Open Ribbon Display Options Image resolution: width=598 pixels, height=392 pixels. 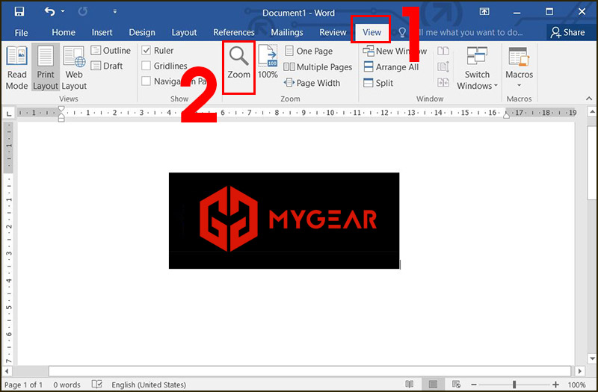(x=484, y=12)
